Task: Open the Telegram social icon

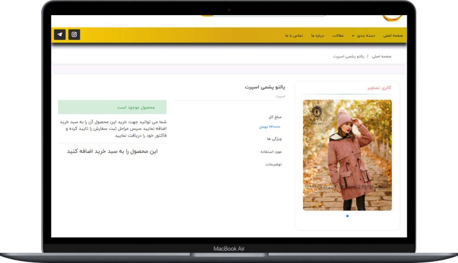Action: click(60, 34)
